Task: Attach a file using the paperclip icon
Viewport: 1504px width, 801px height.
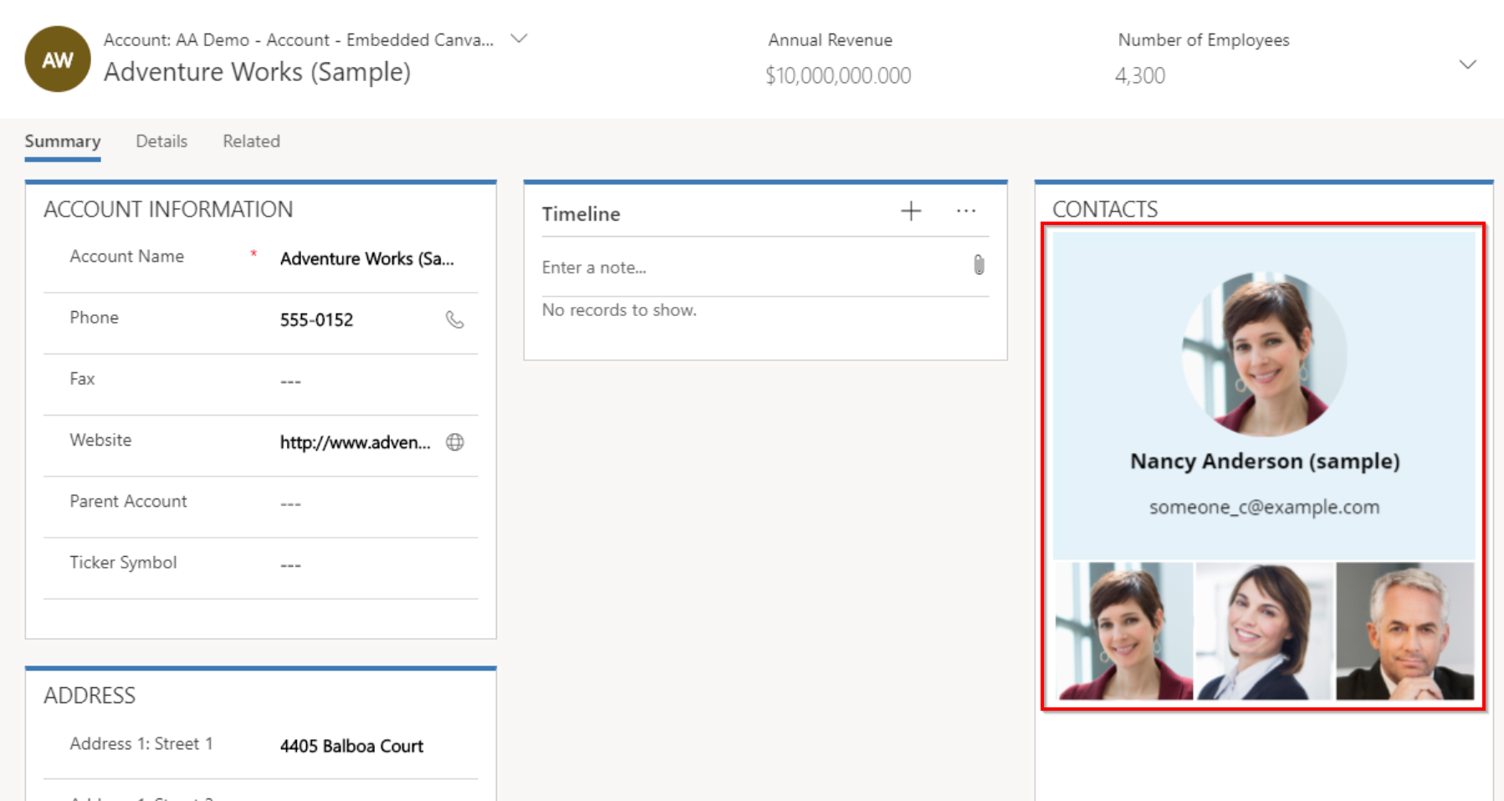Action: point(978,266)
